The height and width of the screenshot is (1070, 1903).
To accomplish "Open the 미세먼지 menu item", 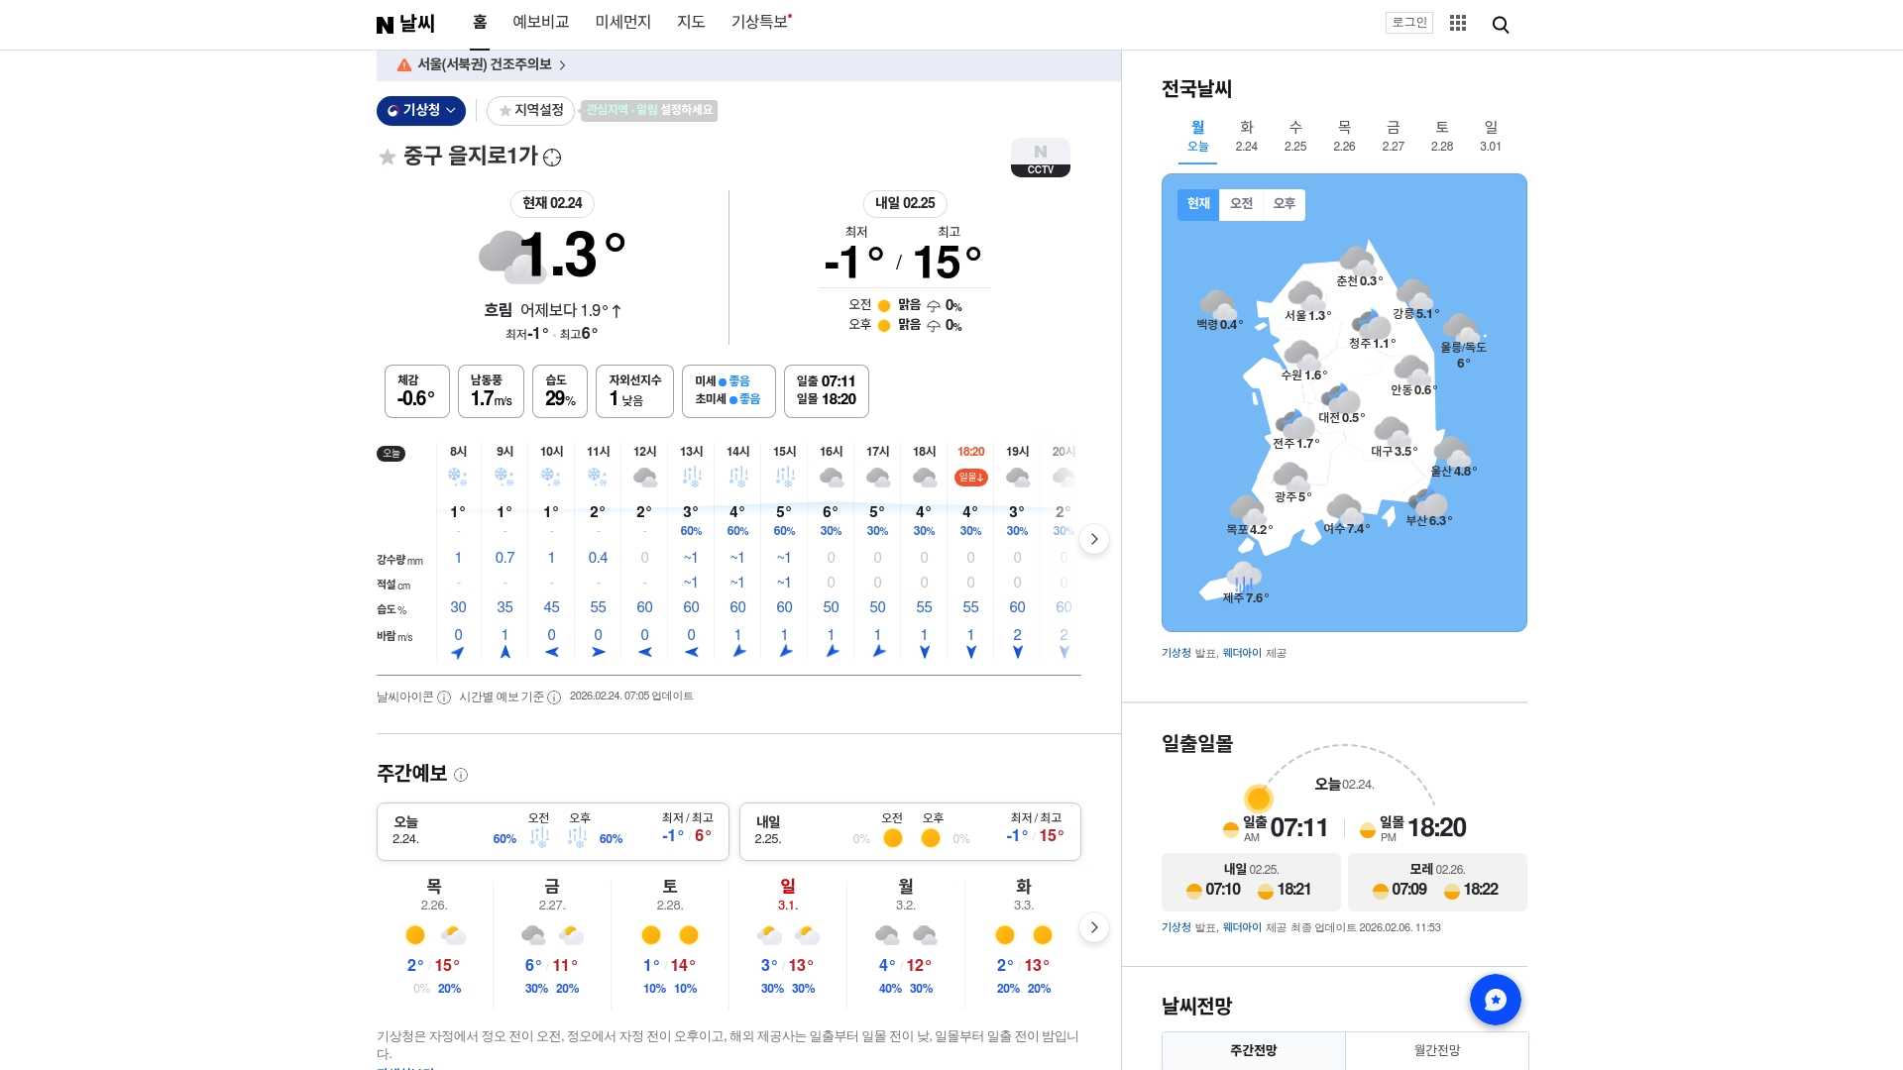I will coord(623,21).
